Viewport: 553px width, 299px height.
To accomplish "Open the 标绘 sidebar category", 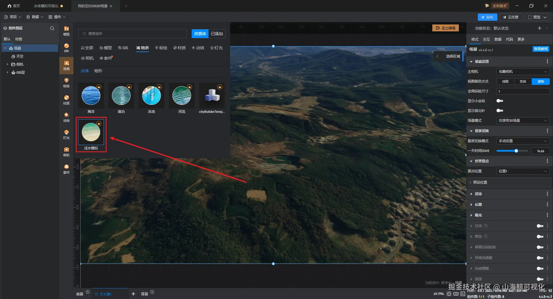I will pyautogui.click(x=66, y=83).
